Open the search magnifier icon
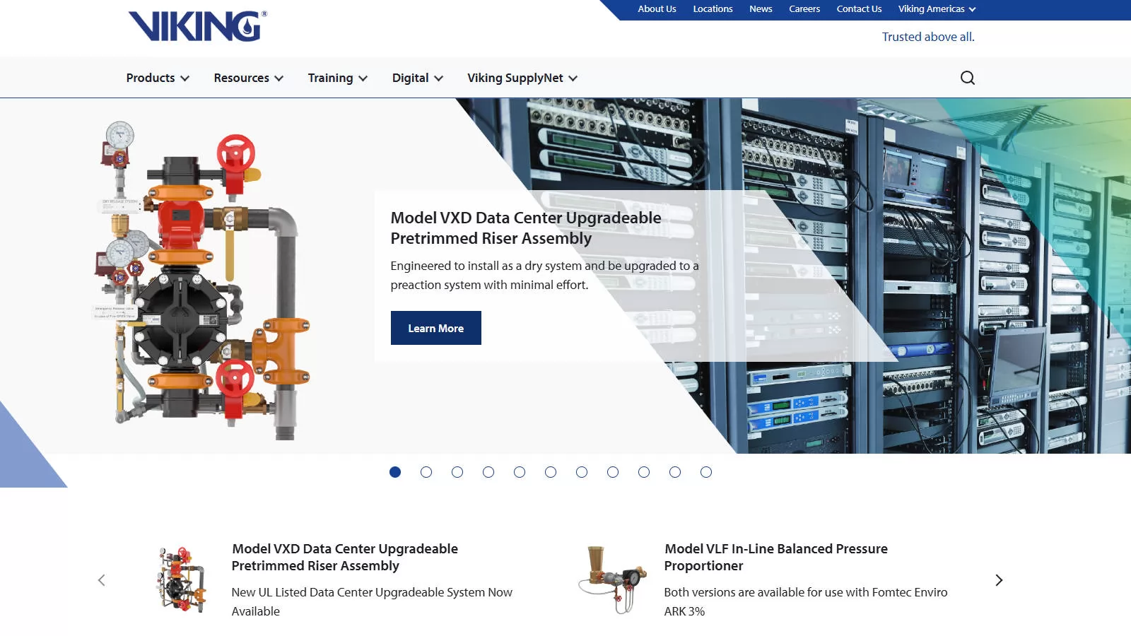The width and height of the screenshot is (1131, 636). (x=967, y=78)
